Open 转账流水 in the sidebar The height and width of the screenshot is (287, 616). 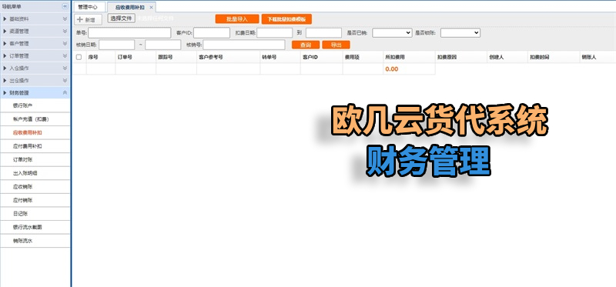[35, 241]
